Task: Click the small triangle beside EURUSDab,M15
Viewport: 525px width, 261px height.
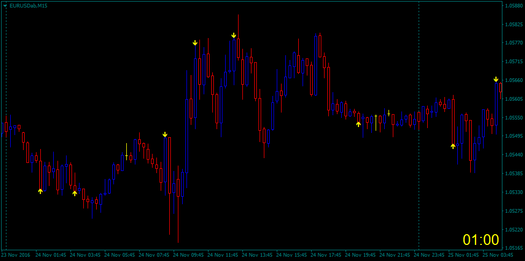Action: point(5,6)
